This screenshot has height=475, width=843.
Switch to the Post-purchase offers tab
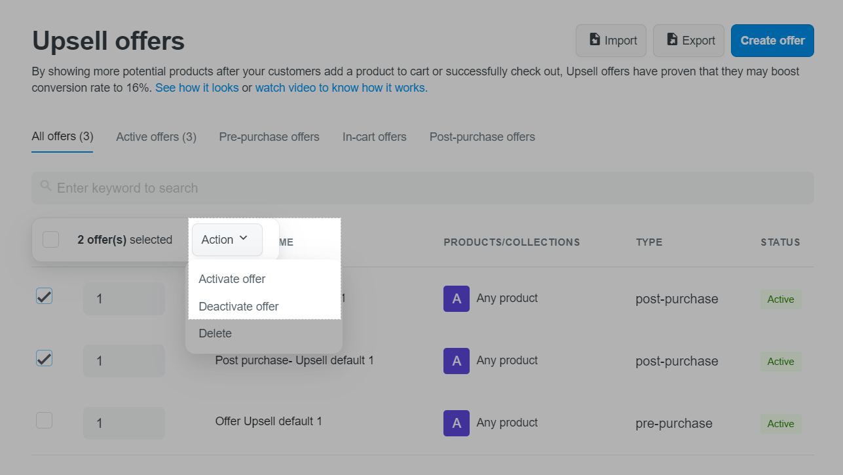(482, 137)
